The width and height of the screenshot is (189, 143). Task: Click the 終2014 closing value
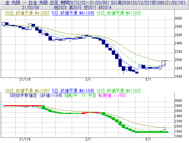(105, 8)
